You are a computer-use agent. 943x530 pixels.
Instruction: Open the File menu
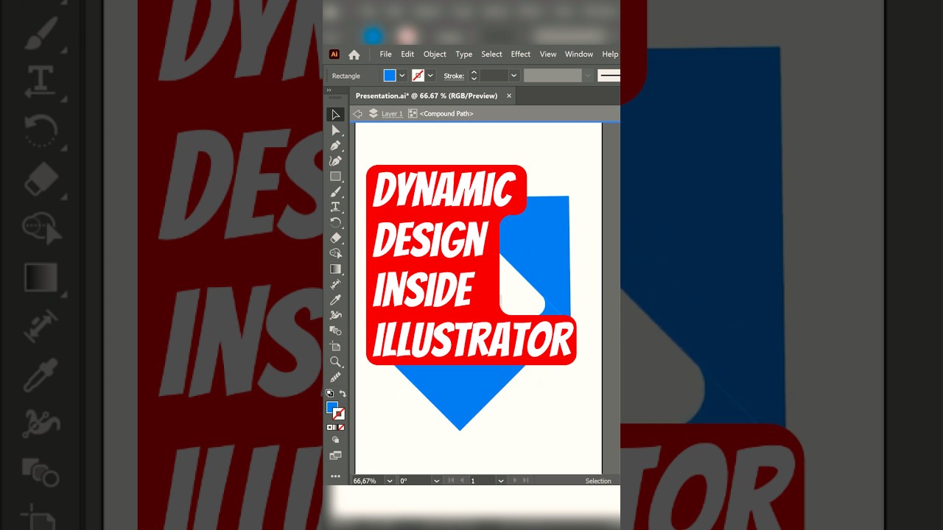pos(385,54)
